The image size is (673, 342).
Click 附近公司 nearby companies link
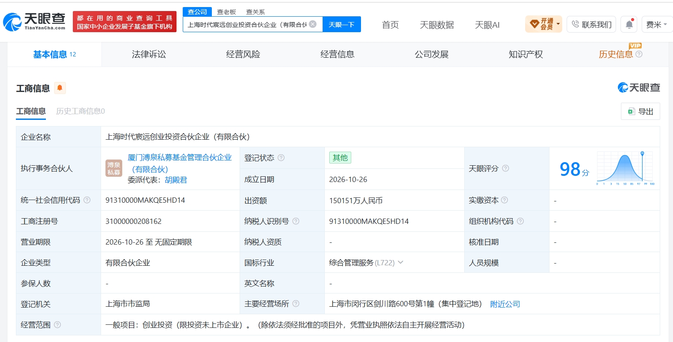(505, 304)
